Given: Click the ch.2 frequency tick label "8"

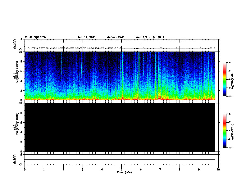Looking at the screenshot, I should pos(21,113).
